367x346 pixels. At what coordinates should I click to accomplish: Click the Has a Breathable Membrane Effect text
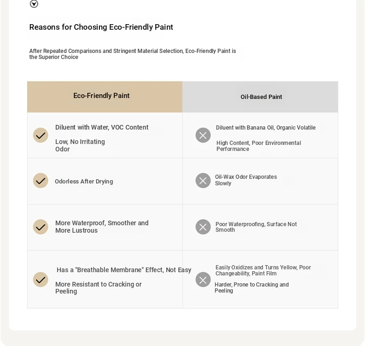(124, 270)
